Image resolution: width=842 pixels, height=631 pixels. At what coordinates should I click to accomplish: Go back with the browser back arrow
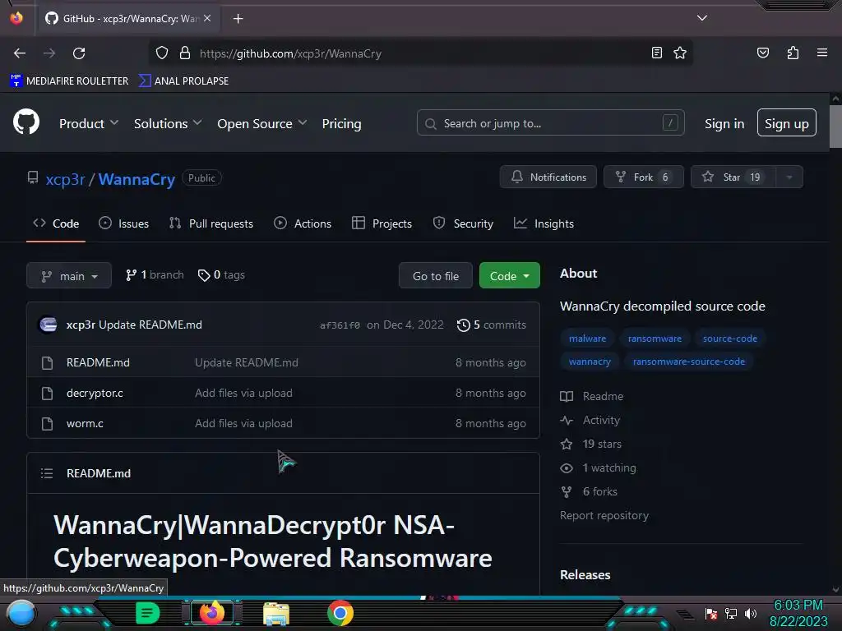click(20, 53)
